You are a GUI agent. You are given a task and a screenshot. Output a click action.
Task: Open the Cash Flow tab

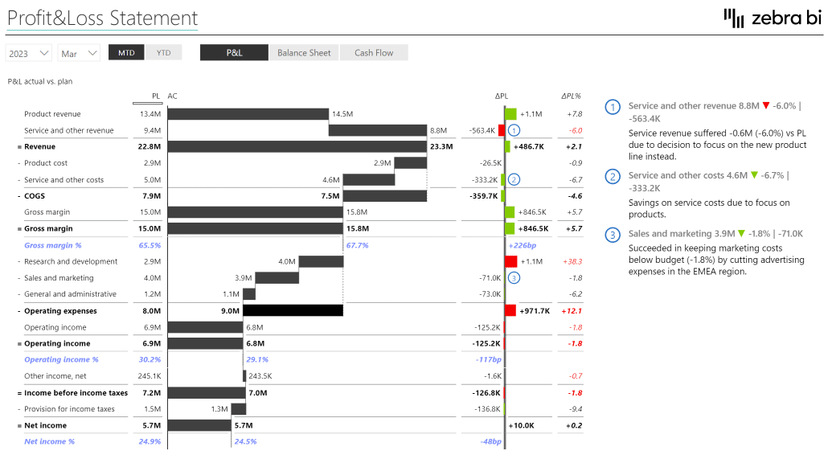[x=374, y=52]
